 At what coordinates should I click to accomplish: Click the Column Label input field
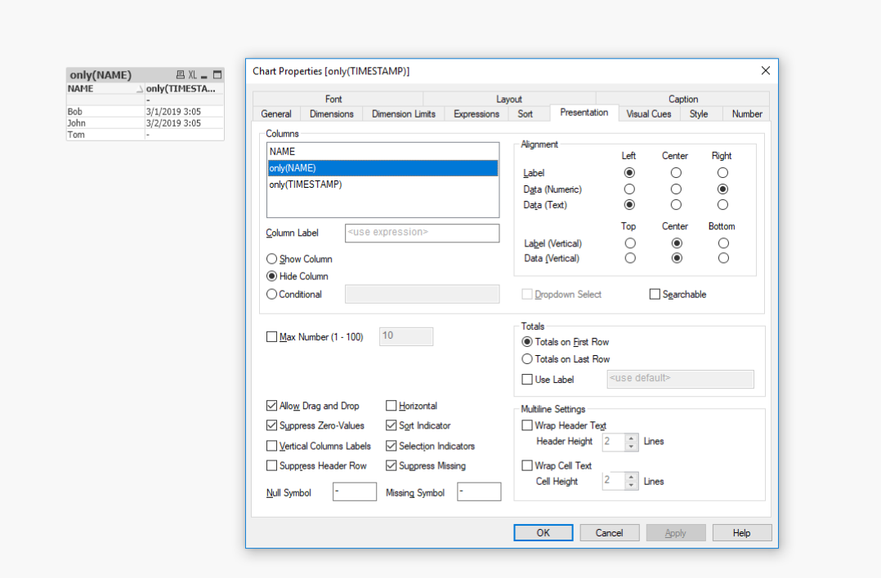[422, 233]
